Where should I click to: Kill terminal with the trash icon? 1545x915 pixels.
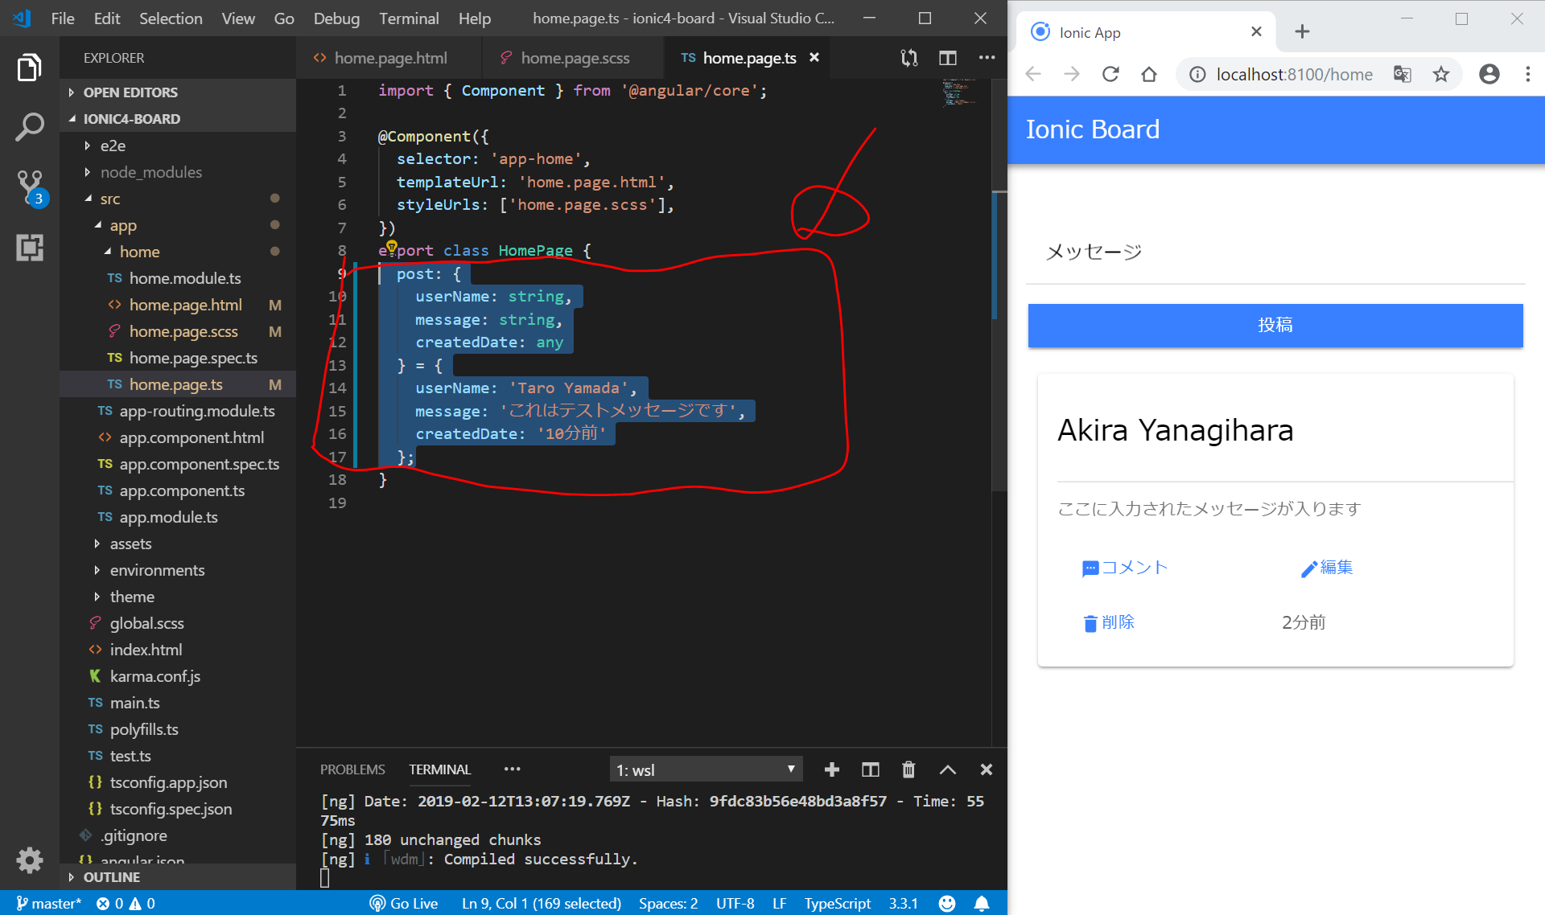[x=908, y=769]
